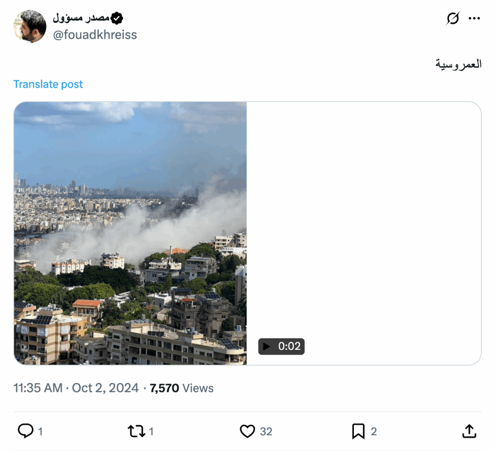This screenshot has height=451, width=495.
Task: Open the author's profile avatar photo
Action: tap(30, 27)
